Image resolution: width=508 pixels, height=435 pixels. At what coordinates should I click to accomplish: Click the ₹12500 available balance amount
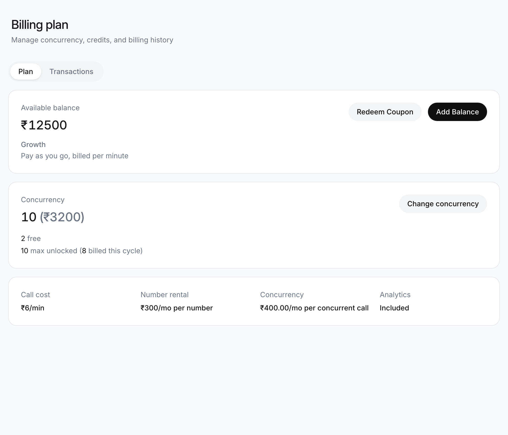44,125
